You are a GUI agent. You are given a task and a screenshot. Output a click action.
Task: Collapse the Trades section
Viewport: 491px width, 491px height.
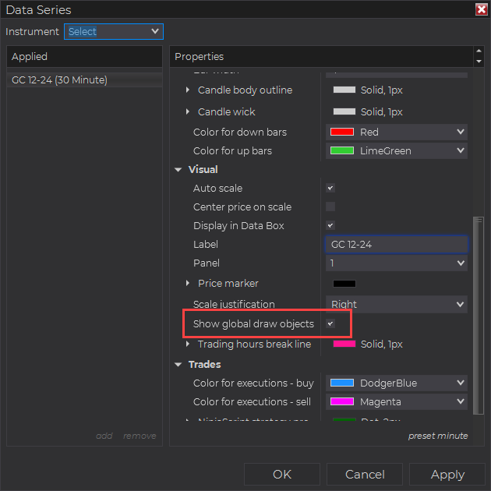(178, 365)
